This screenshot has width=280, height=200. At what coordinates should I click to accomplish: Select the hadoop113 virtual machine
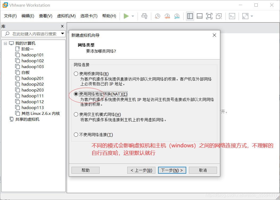(32, 108)
